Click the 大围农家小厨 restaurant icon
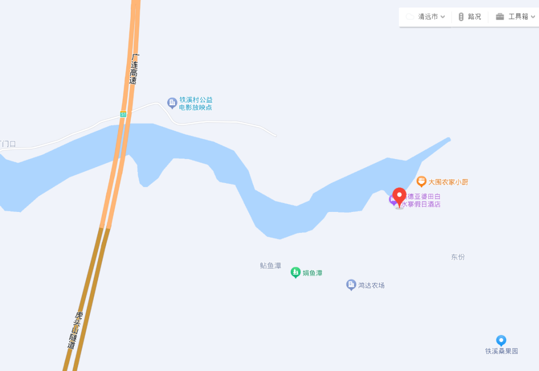 coord(421,182)
